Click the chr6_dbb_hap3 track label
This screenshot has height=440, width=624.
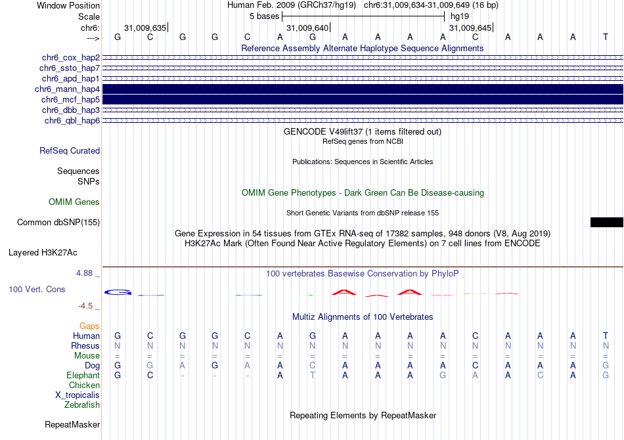[x=71, y=110]
